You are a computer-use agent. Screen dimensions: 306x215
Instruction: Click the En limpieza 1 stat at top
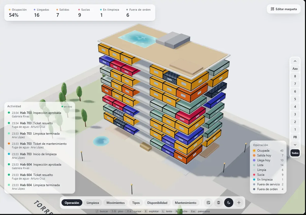[110, 13]
